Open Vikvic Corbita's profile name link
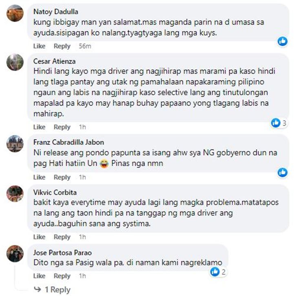The height and width of the screenshot is (296, 306). point(55,193)
